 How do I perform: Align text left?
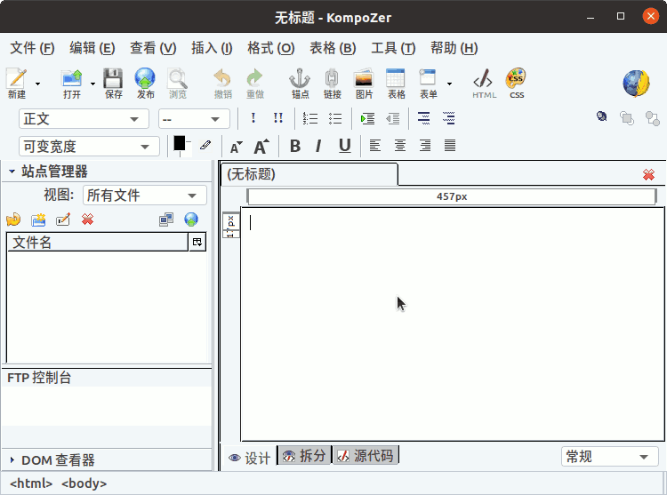[x=374, y=146]
